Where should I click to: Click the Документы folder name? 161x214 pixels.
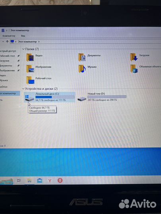click(x=94, y=55)
